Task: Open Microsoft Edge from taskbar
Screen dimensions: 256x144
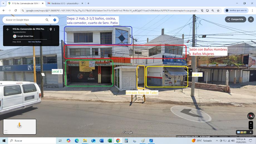Action: click(77, 141)
